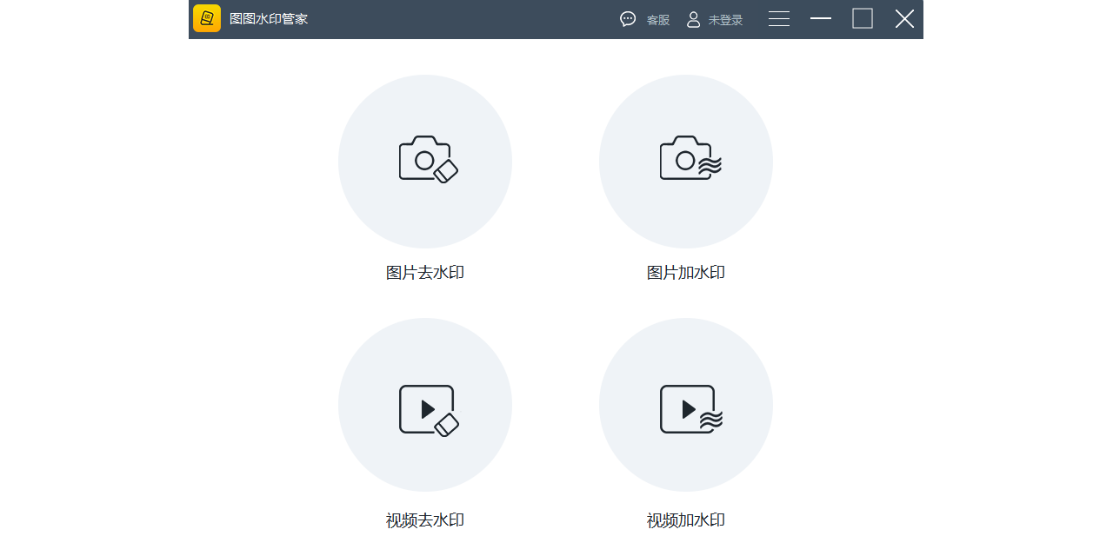The image size is (1113, 556).
Task: Close the watermark manager window
Action: click(x=904, y=18)
